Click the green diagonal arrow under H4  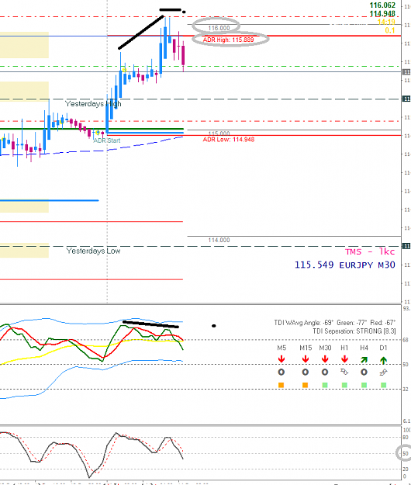click(x=364, y=360)
